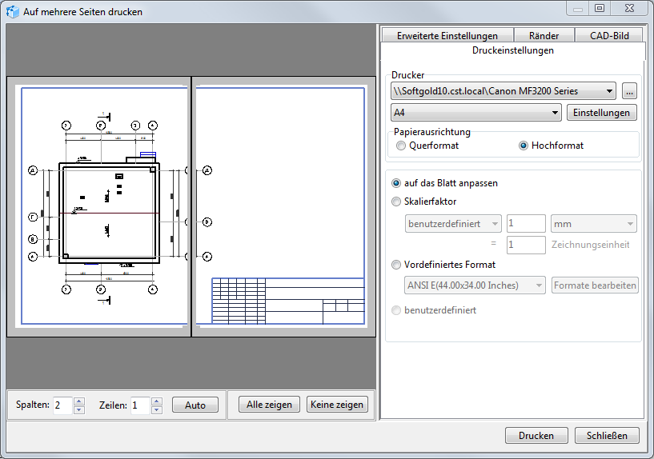Viewport: 654px width, 459px height.
Task: Open the Canon MF3200 printer dropdown
Action: point(503,91)
